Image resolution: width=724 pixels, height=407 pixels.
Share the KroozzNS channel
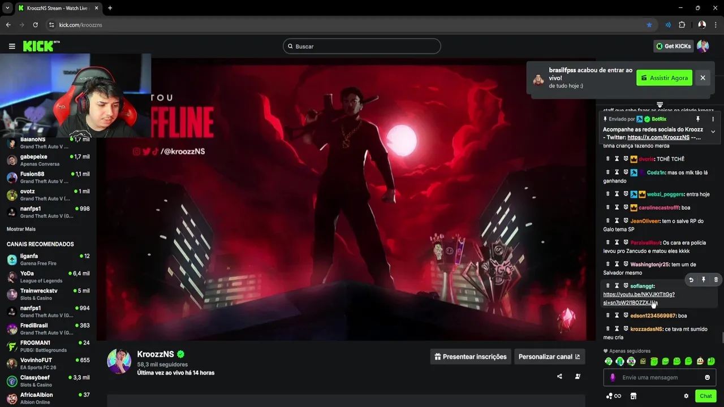click(559, 376)
